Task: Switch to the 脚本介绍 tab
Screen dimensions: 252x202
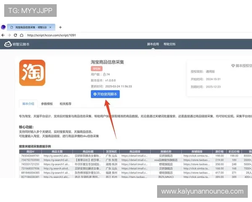Action: click(28, 104)
